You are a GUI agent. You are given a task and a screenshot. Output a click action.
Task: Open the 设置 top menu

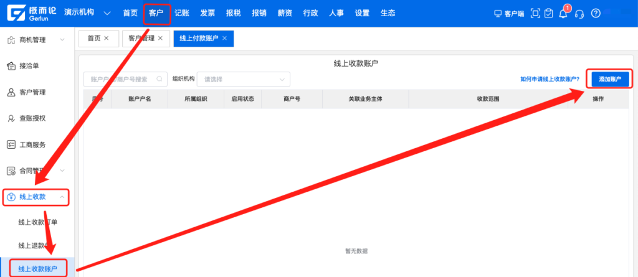point(362,13)
